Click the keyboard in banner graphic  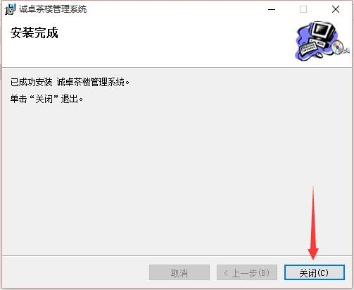308,48
